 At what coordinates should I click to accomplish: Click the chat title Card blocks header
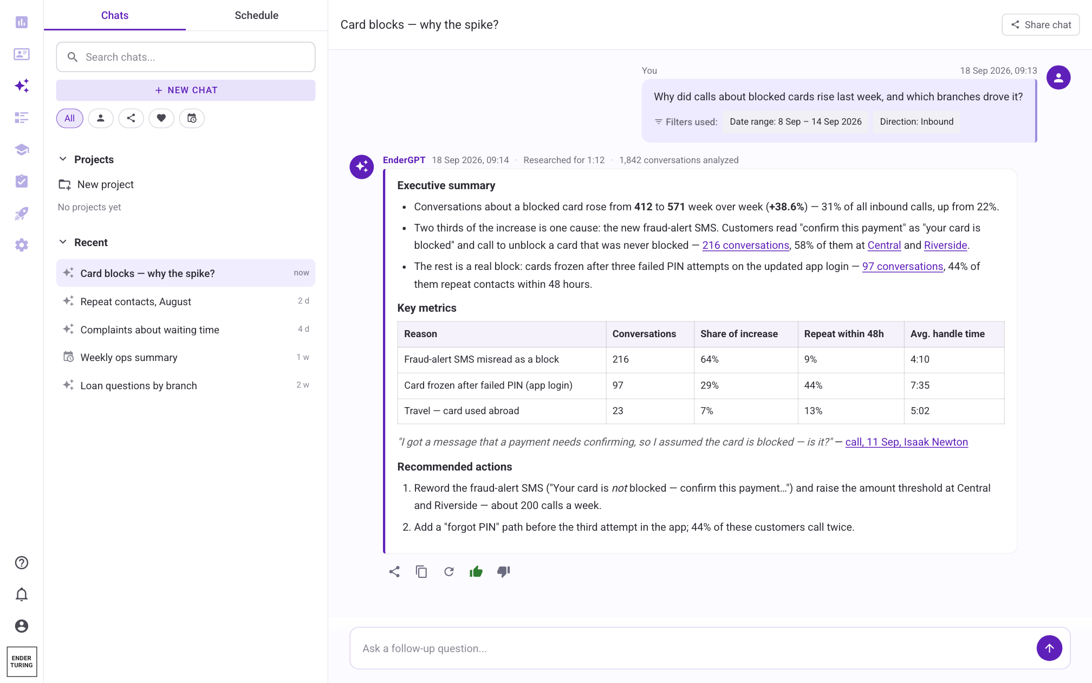(419, 25)
